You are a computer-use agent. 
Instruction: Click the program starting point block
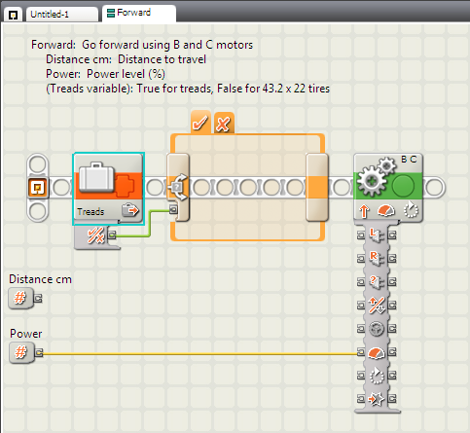[38, 188]
